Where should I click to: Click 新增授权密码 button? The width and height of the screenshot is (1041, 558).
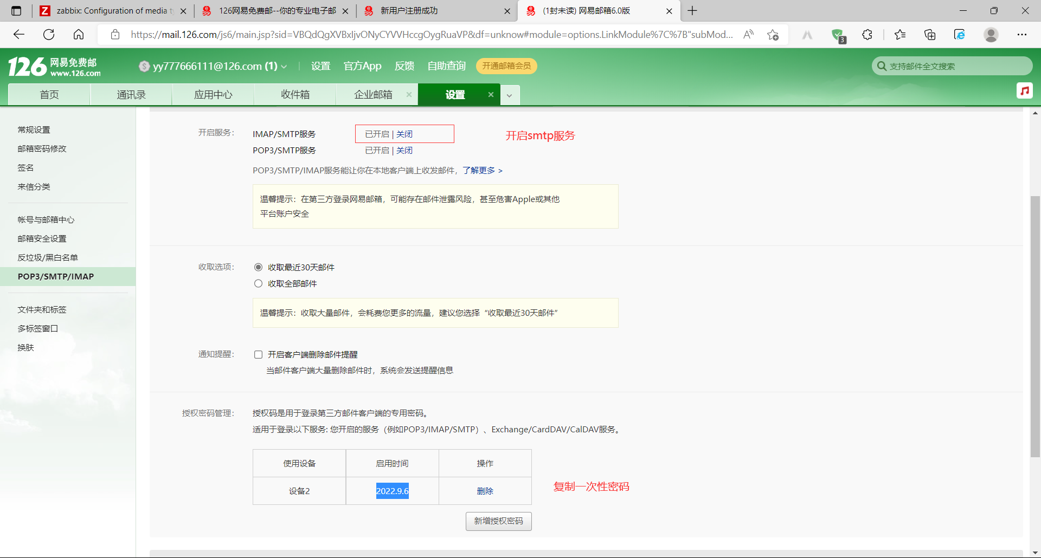(499, 521)
